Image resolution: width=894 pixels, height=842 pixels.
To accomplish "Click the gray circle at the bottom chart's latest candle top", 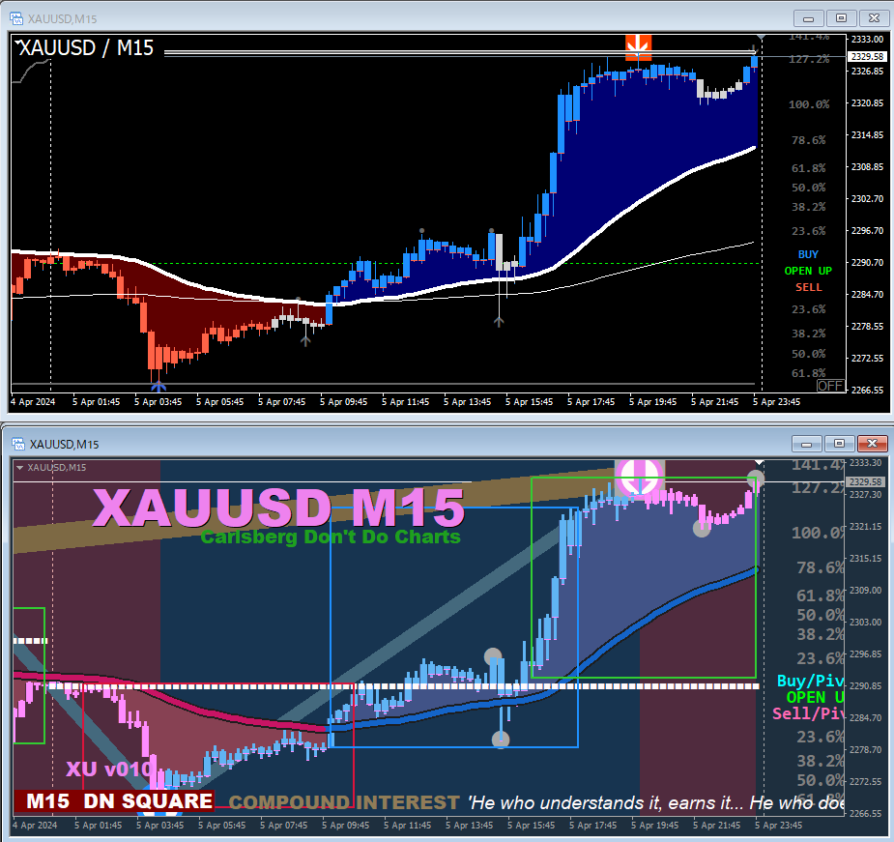I will coord(756,479).
